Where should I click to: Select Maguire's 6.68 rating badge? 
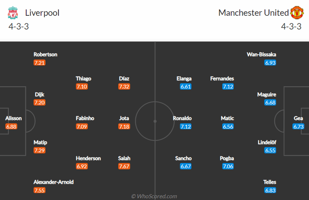coord(270,103)
